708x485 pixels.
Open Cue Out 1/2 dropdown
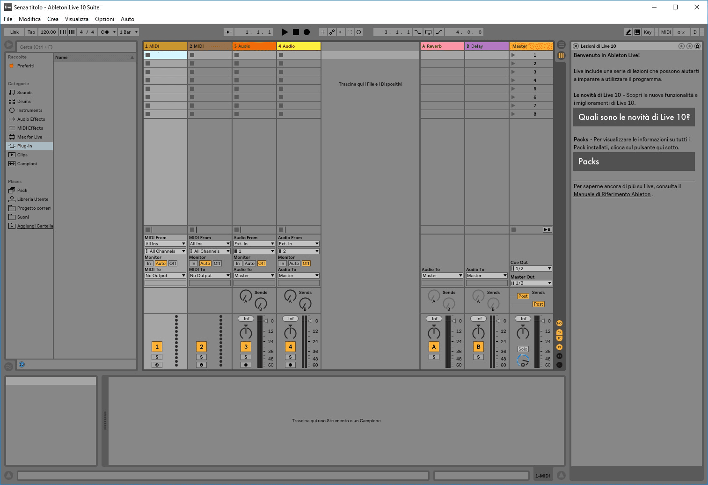point(531,269)
